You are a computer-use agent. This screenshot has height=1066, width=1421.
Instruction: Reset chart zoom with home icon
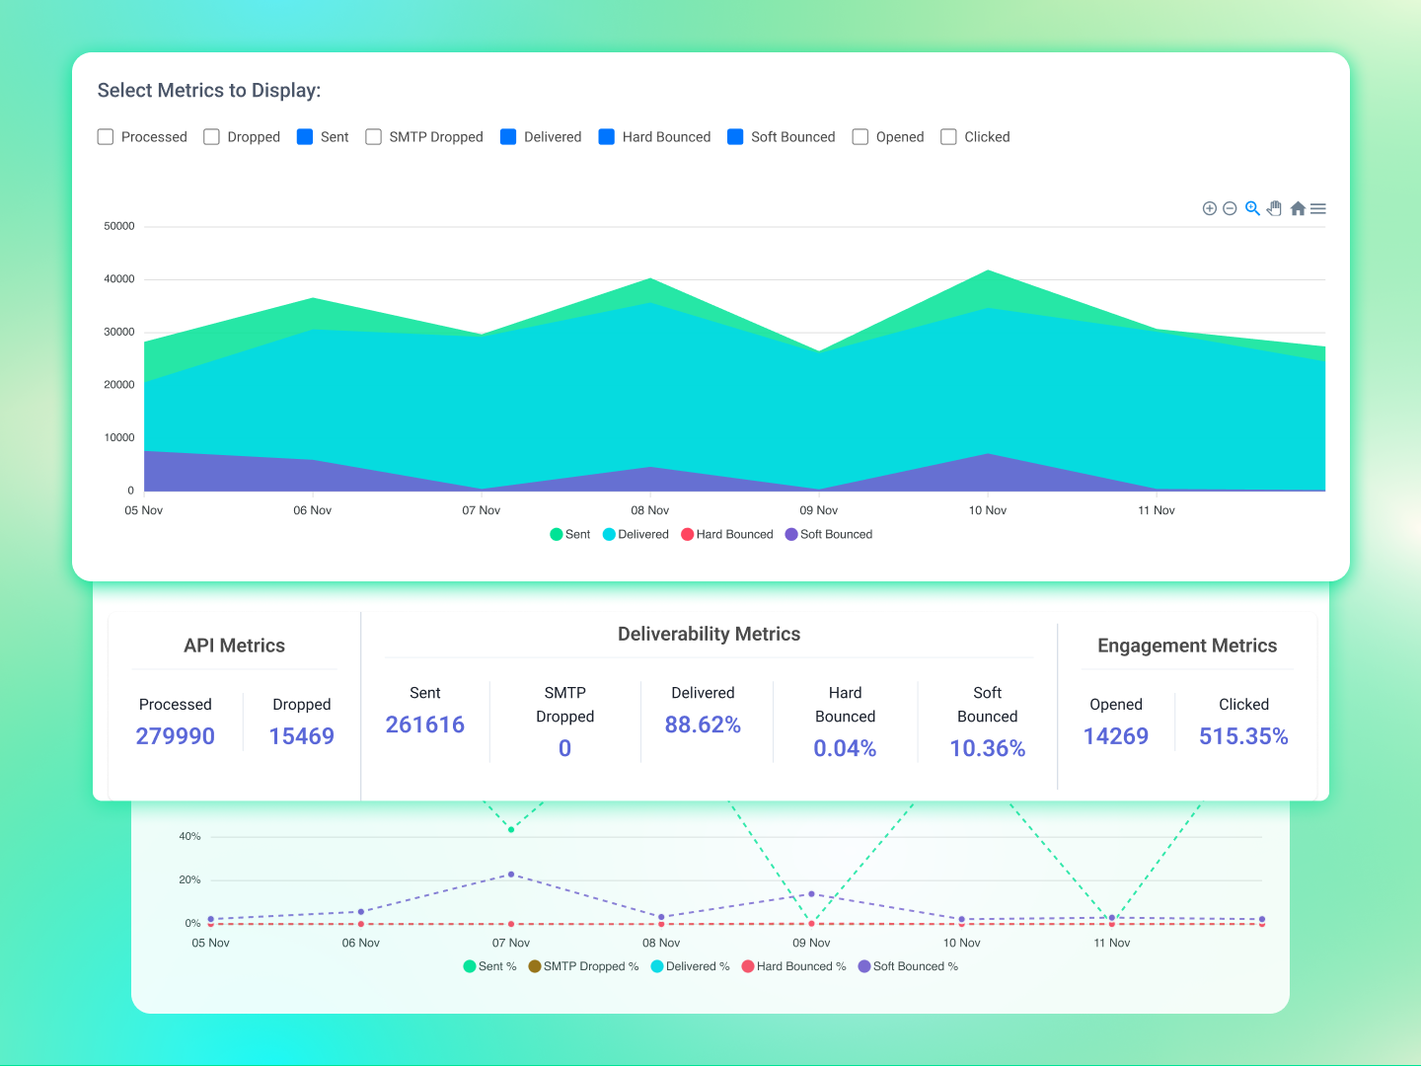(x=1298, y=208)
